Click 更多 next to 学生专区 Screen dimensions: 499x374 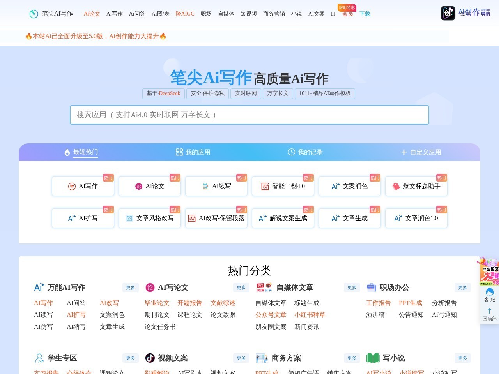click(131, 358)
